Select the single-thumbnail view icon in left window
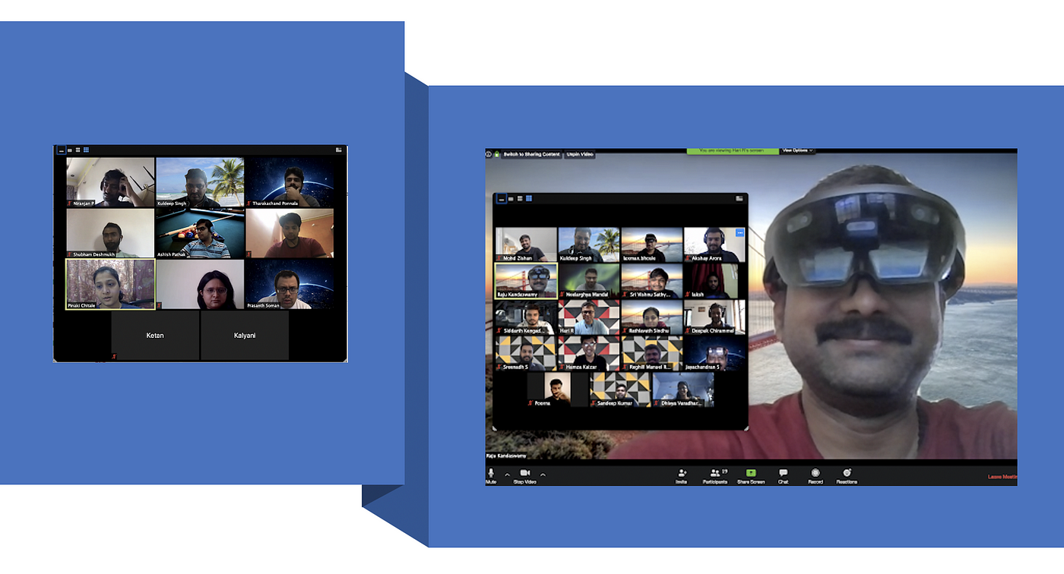The height and width of the screenshot is (574, 1064). pyautogui.click(x=70, y=150)
